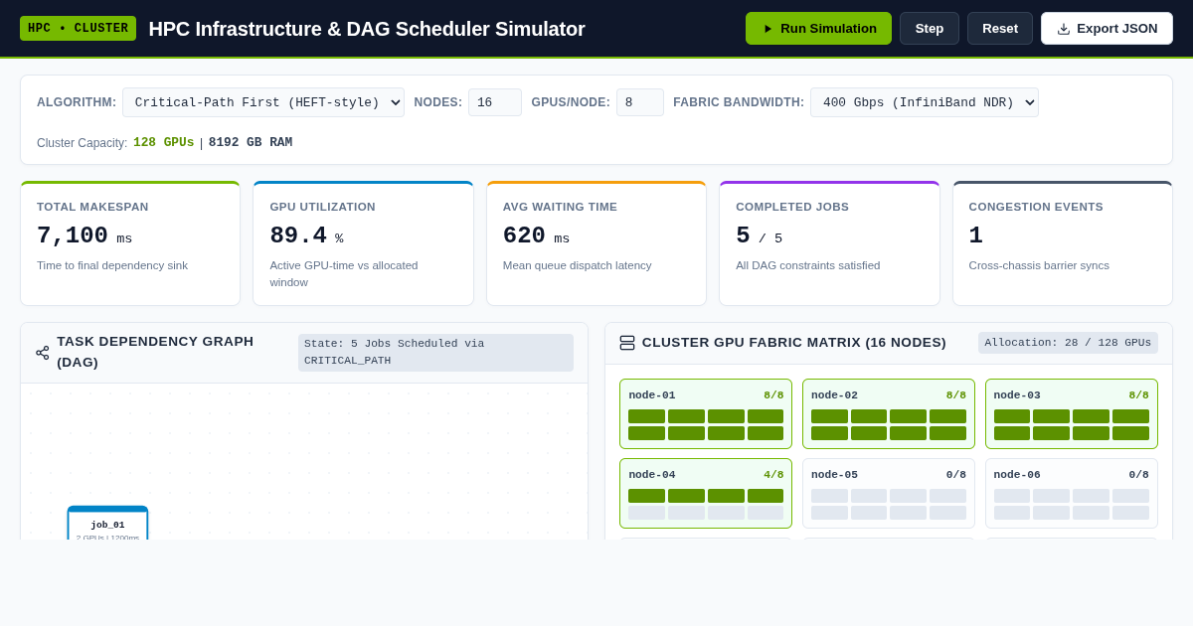Click the 5 / 5 completed jobs value
1193x626 pixels.
point(760,236)
